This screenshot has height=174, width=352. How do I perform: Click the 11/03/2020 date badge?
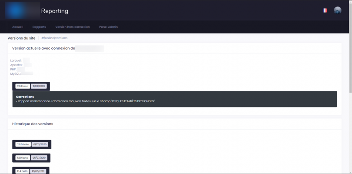(39, 86)
